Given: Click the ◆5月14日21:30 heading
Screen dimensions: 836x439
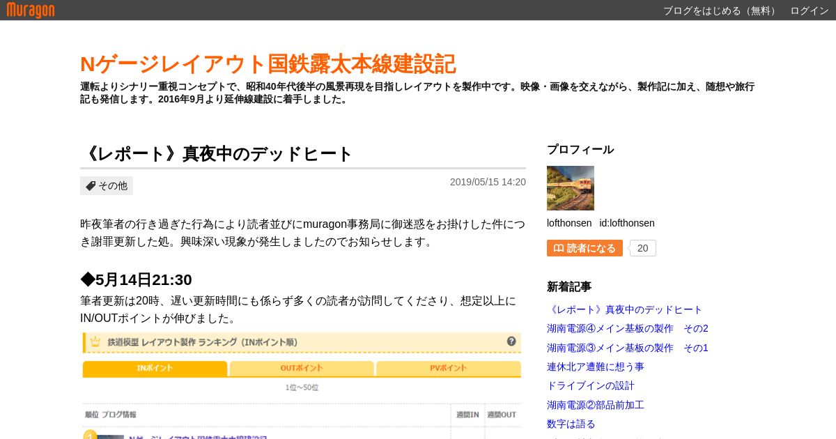Looking at the screenshot, I should pos(137,280).
